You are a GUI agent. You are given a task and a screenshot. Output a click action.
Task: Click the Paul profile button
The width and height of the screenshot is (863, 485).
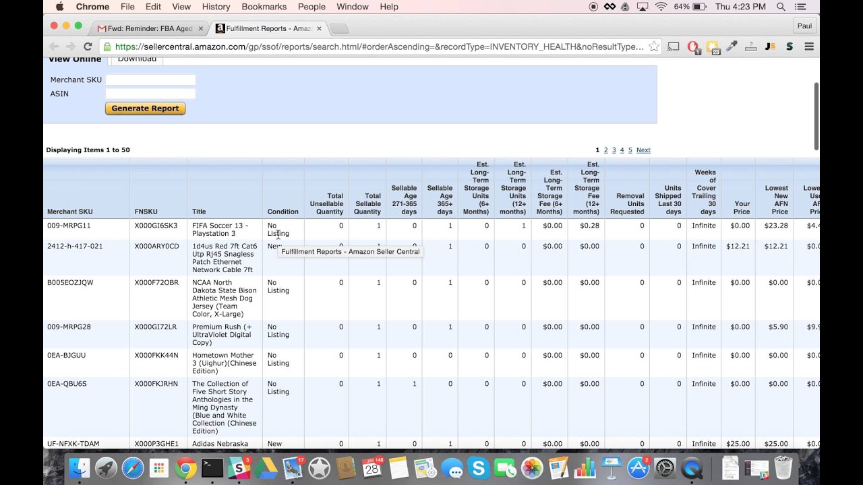pyautogui.click(x=804, y=26)
